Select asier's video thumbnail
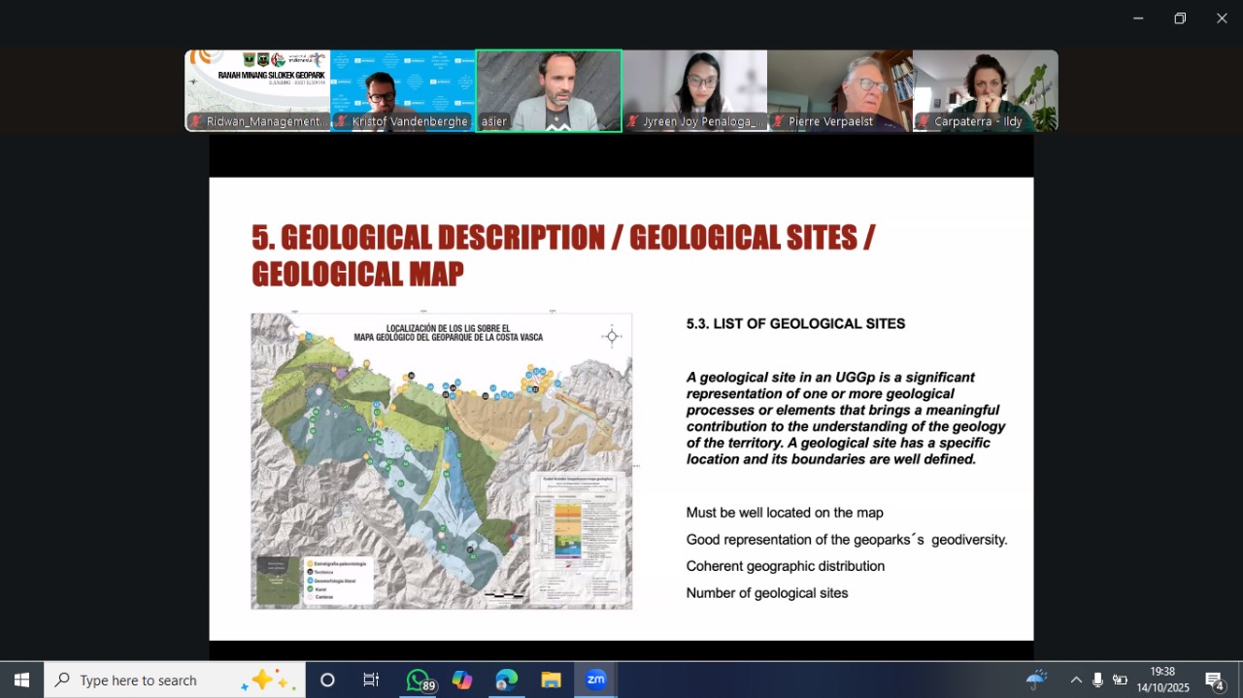Image resolution: width=1243 pixels, height=698 pixels. click(x=549, y=89)
